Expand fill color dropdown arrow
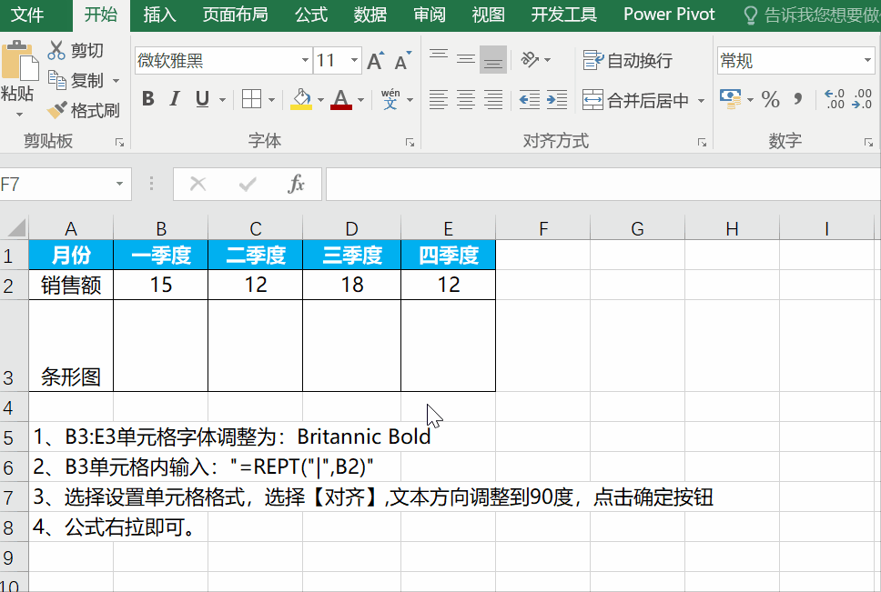Image resolution: width=881 pixels, height=592 pixels. pos(321,100)
